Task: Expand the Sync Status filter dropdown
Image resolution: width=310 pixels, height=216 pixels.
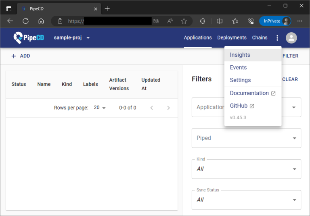Action: coord(246,200)
